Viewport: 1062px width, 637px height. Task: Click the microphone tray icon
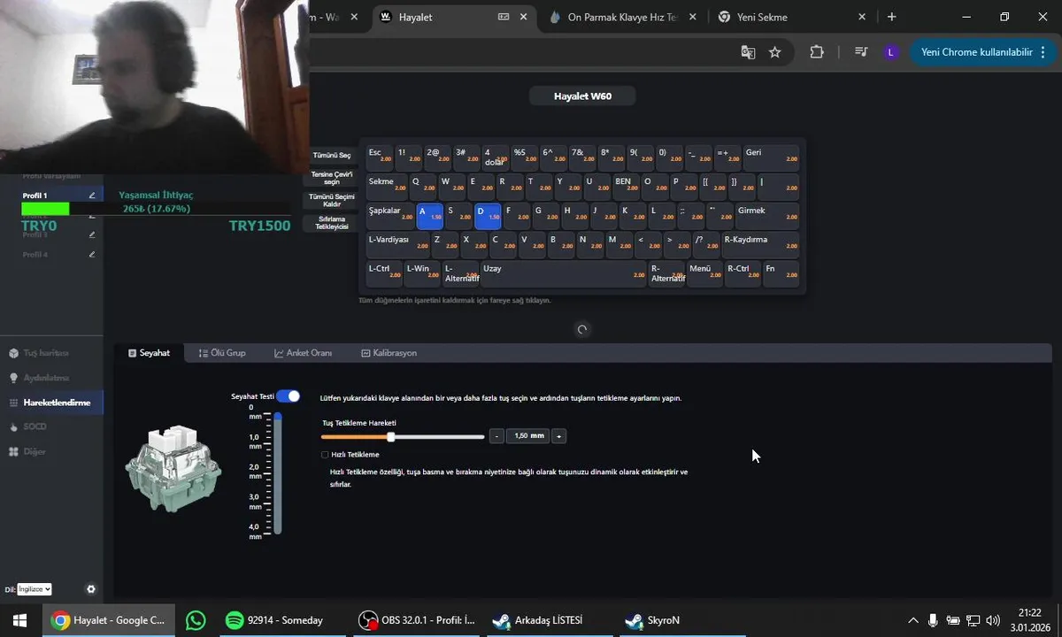click(x=933, y=620)
